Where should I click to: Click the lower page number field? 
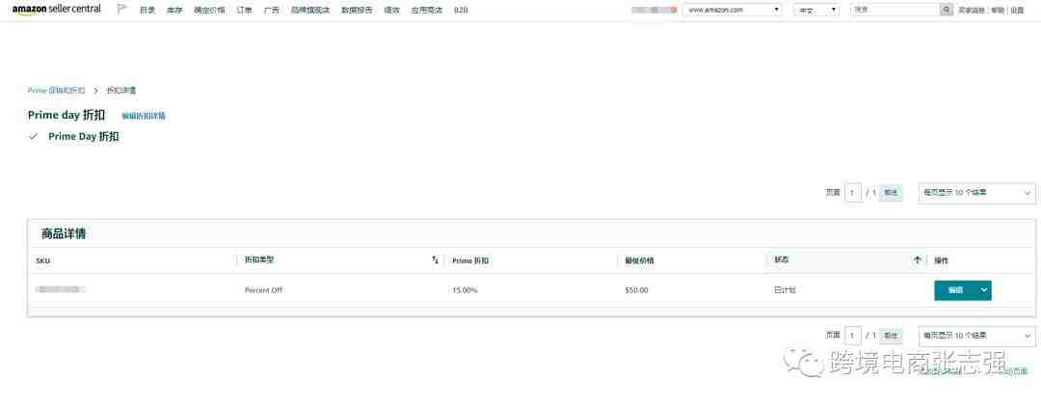point(853,336)
